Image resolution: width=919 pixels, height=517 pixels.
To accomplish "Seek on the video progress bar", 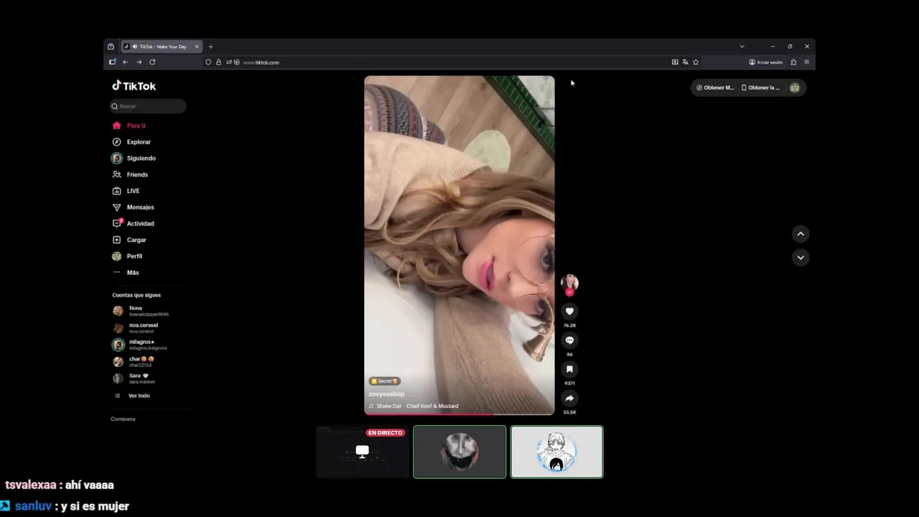I will click(459, 414).
